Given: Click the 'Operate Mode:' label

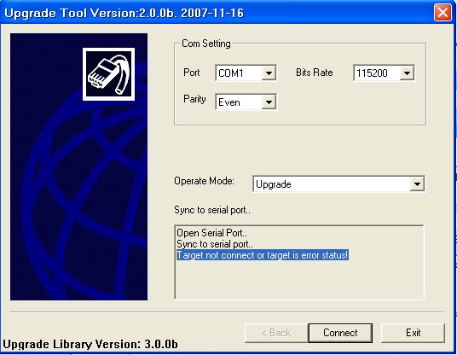Looking at the screenshot, I should (204, 181).
